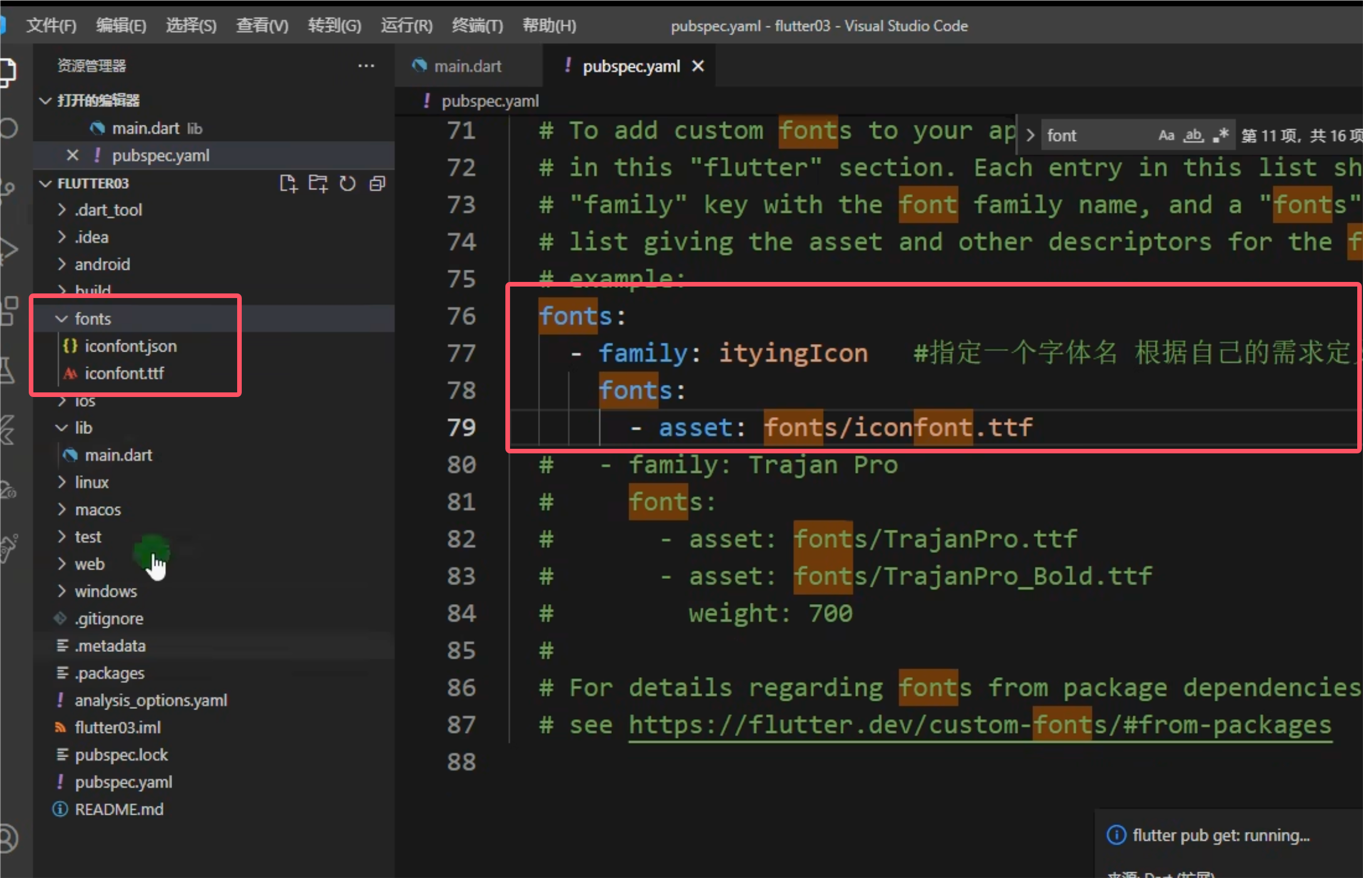This screenshot has width=1363, height=878.
Task: Open the 运行(R) menu
Action: tap(406, 26)
